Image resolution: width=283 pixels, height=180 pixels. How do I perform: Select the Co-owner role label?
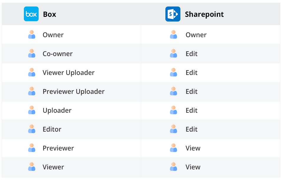pos(57,54)
